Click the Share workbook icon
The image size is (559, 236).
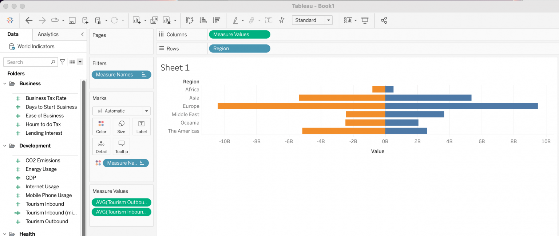point(384,20)
